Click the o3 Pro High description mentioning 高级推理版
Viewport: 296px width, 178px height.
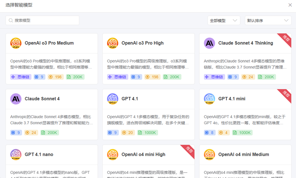[x=148, y=64]
